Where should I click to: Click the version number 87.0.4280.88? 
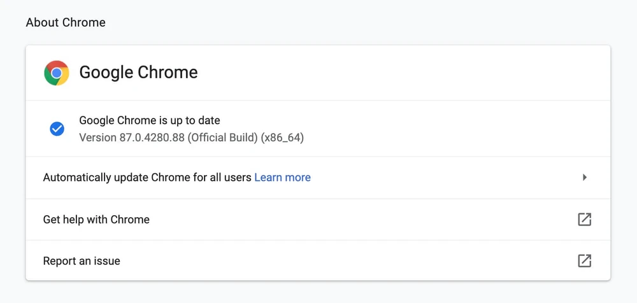(x=152, y=137)
